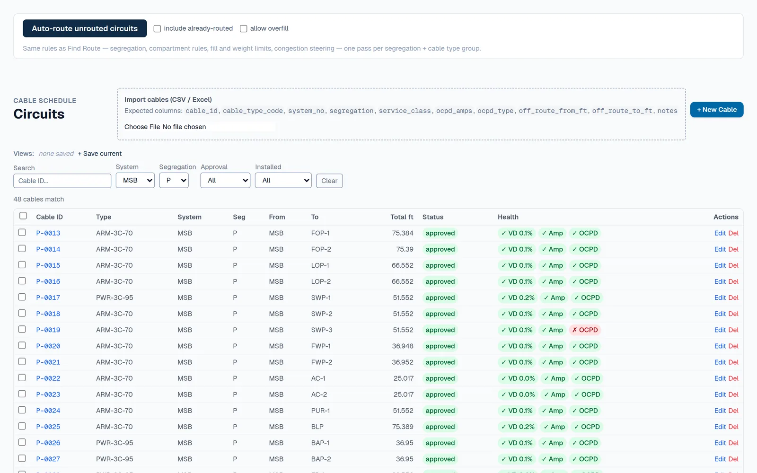Click the BAP-2 destination cell
Viewport: 757px width, 473px height.
321,459
